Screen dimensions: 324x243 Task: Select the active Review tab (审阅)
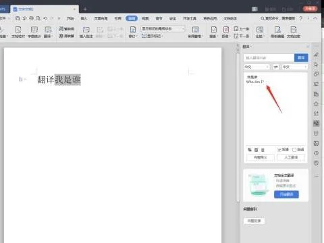132,18
